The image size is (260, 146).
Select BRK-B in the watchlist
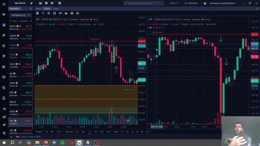[x=21, y=103]
